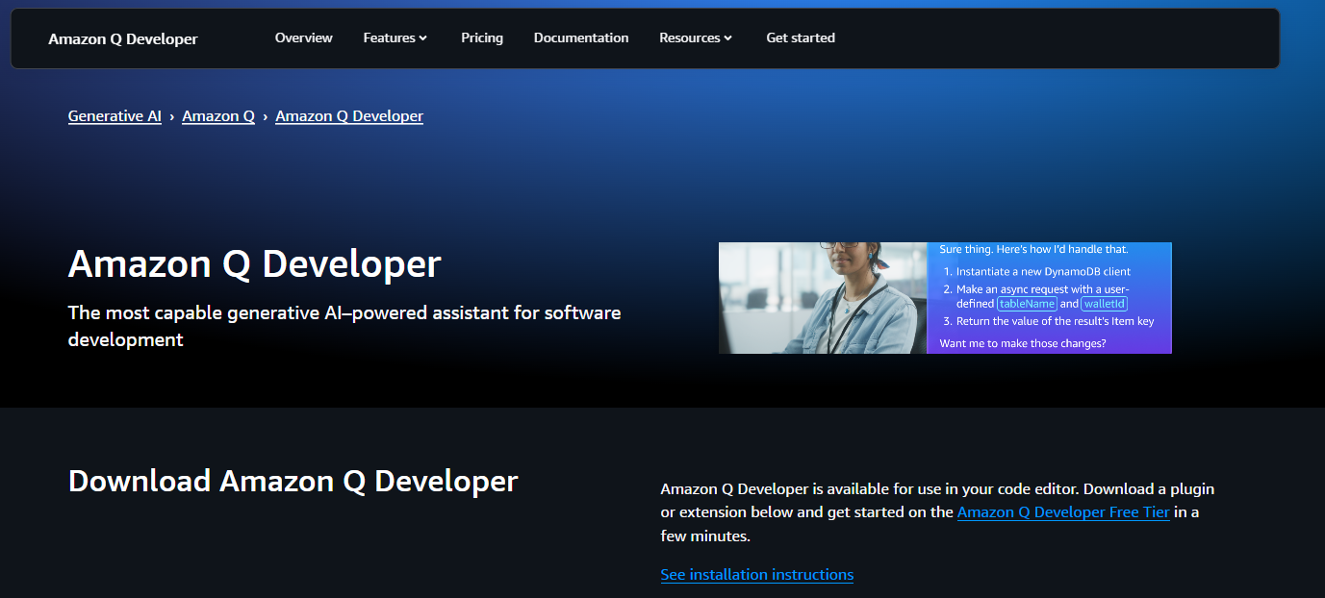Open the Amazon Q breadcrumb link
The width and height of the screenshot is (1325, 598).
click(x=218, y=116)
